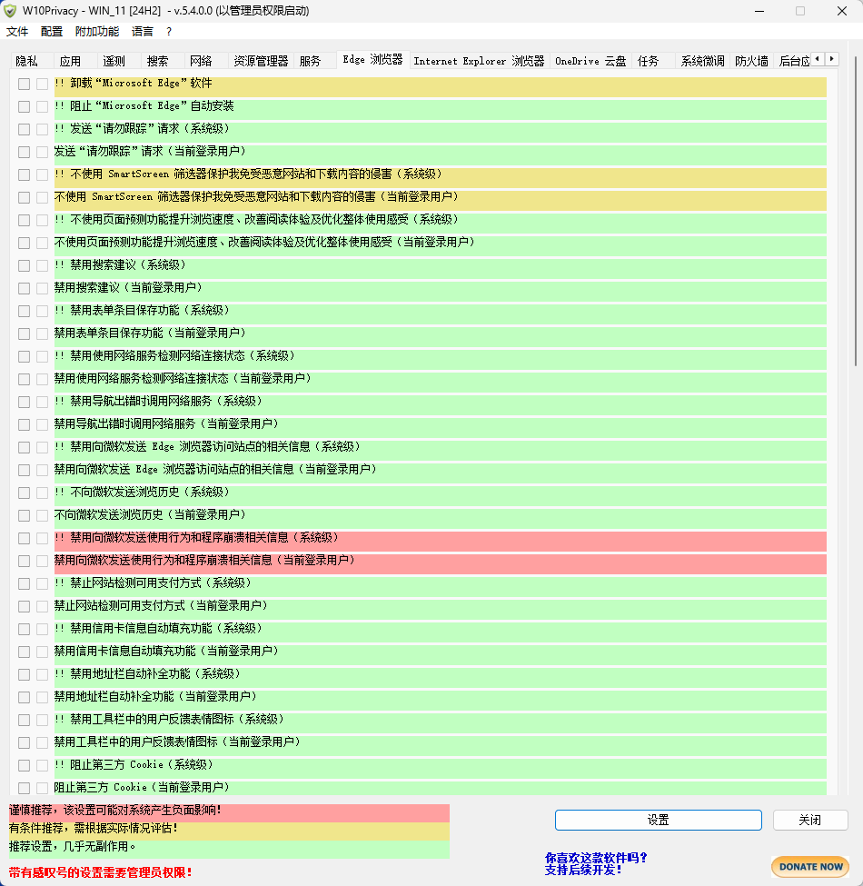Tick left checkbox for 发送请勿跟踪请求（系统级）
The height and width of the screenshot is (886, 863).
(24, 129)
